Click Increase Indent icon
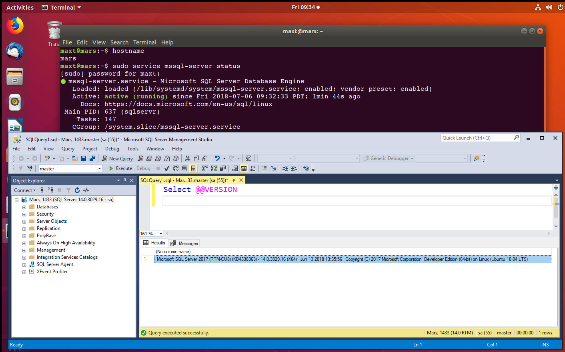 point(294,168)
